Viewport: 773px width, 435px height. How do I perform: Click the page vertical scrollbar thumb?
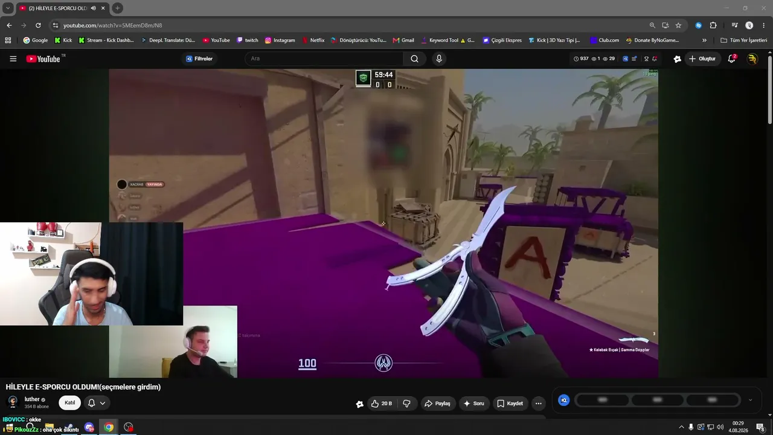(770, 91)
